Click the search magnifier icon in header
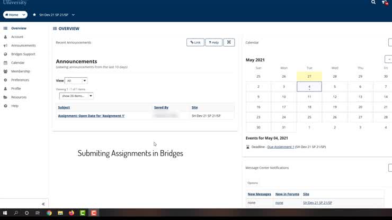 pos(373,2)
